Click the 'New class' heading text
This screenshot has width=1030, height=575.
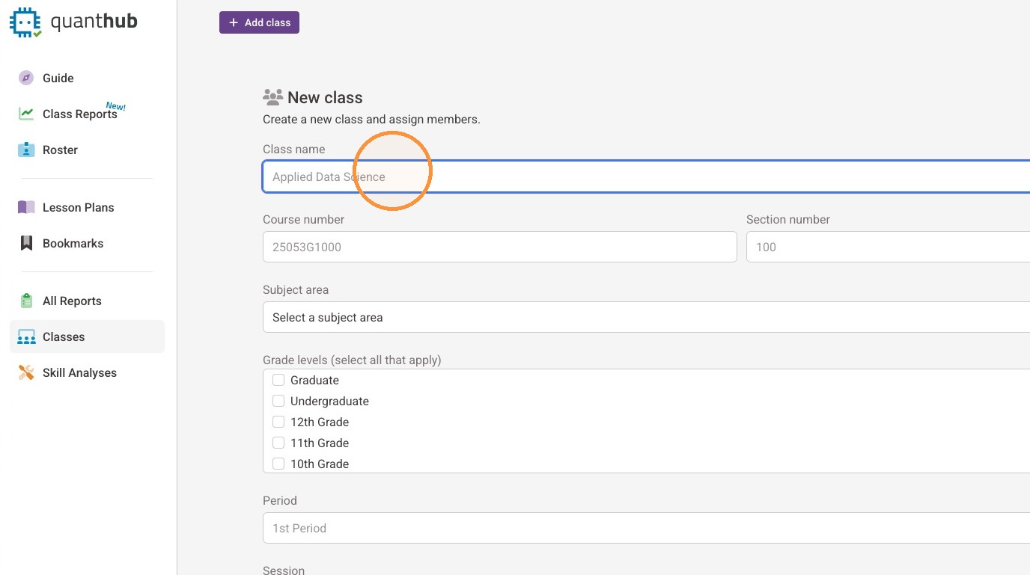pyautogui.click(x=325, y=97)
